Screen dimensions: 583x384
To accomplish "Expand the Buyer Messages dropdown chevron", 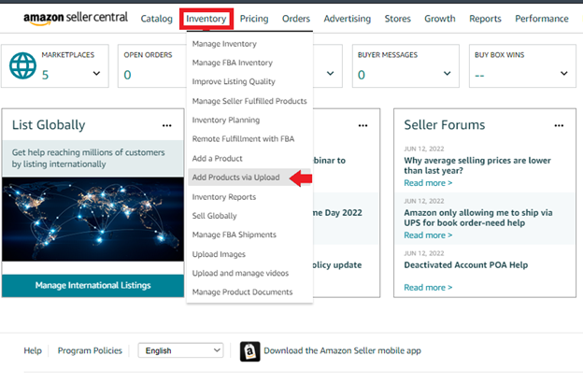I will click(448, 74).
